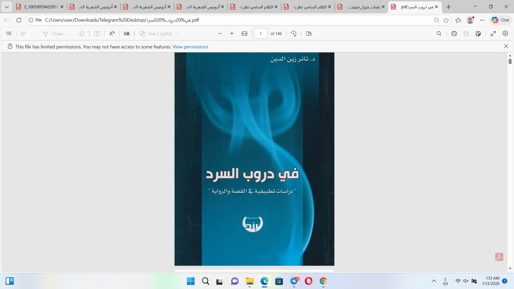514x289 pixels.
Task: Add a text box with the text tool
Action: click(97, 33)
